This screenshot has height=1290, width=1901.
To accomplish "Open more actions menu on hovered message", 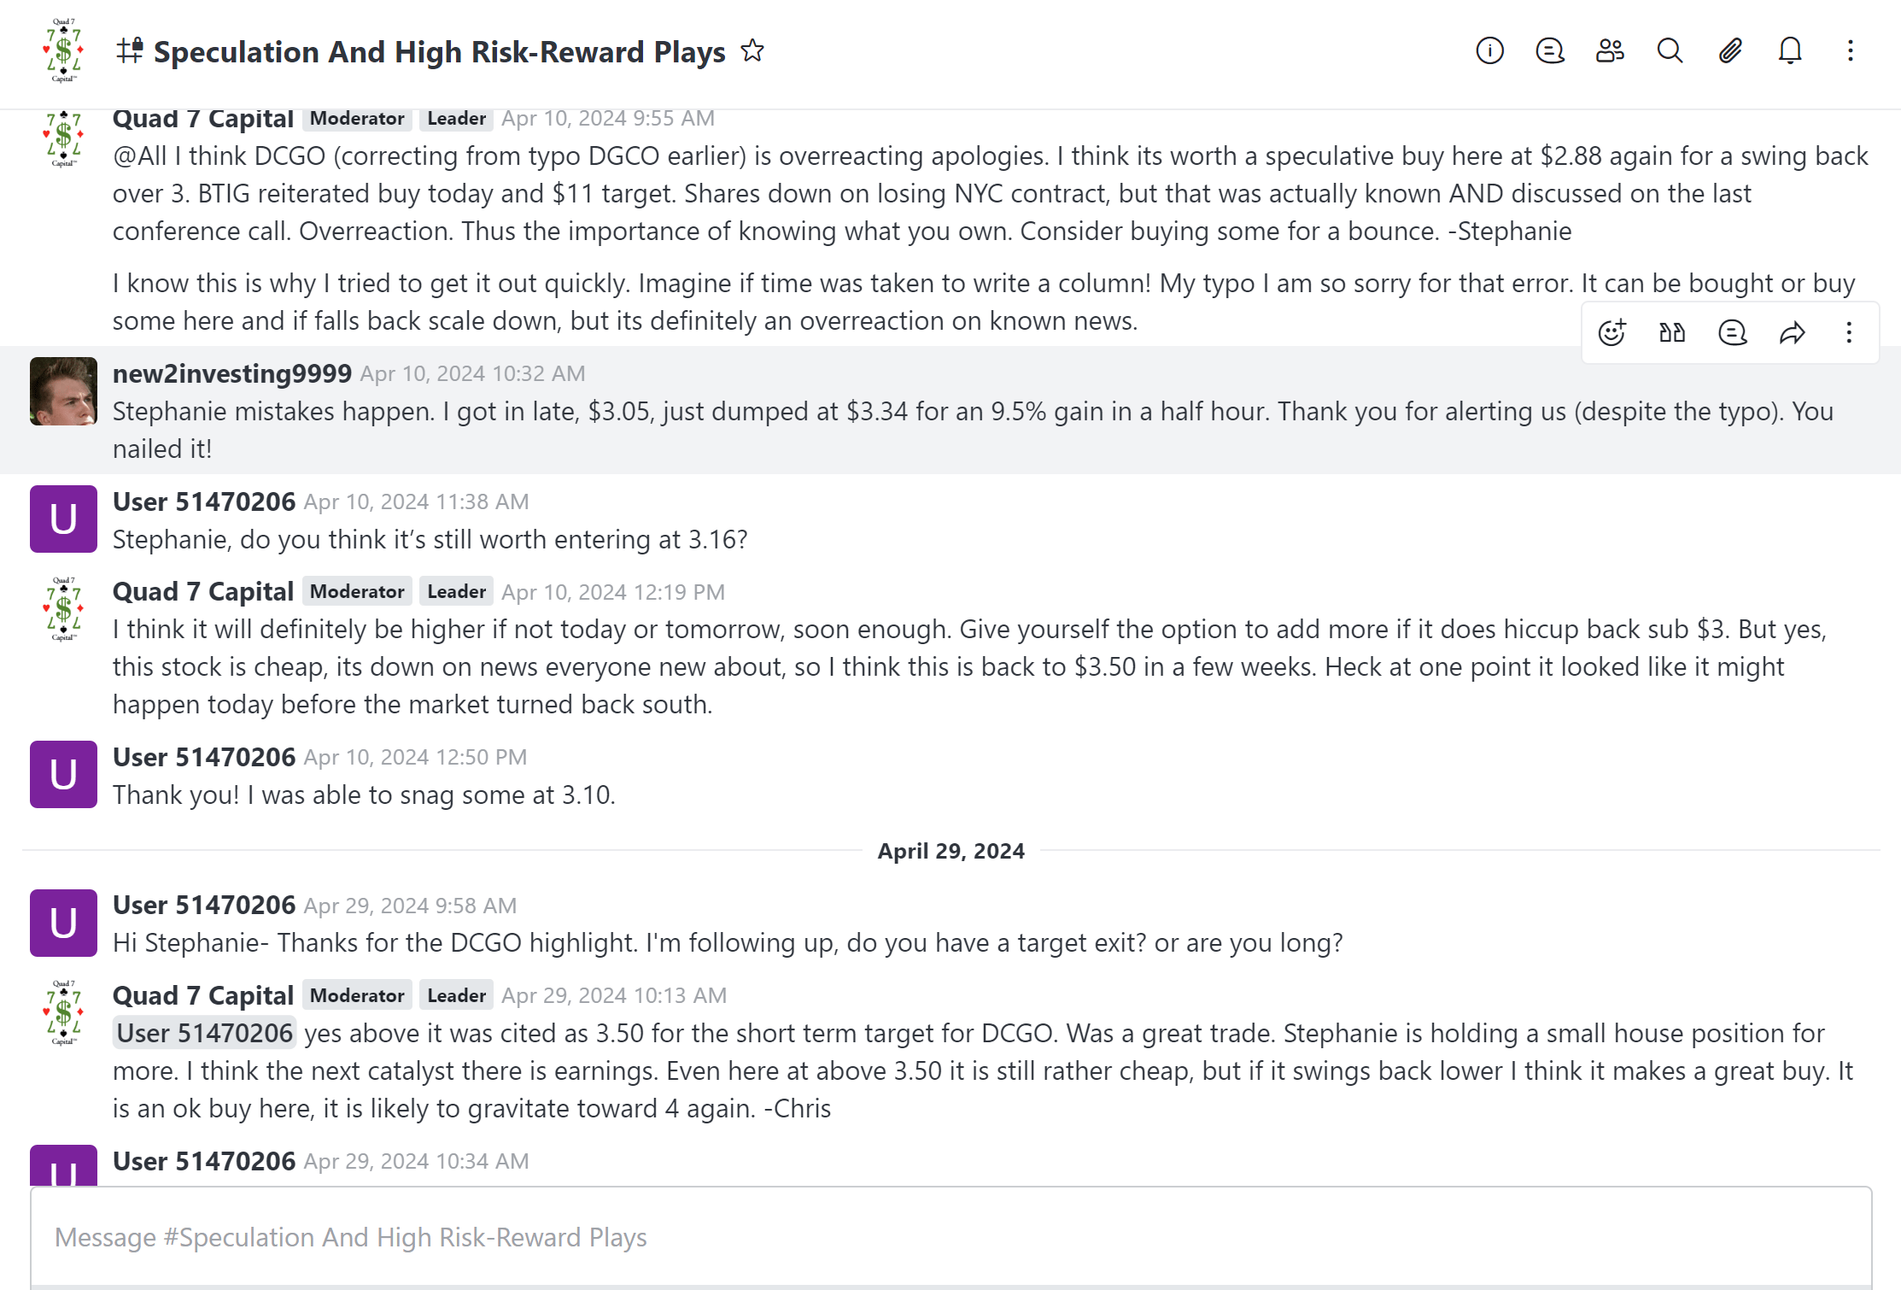I will [1849, 332].
